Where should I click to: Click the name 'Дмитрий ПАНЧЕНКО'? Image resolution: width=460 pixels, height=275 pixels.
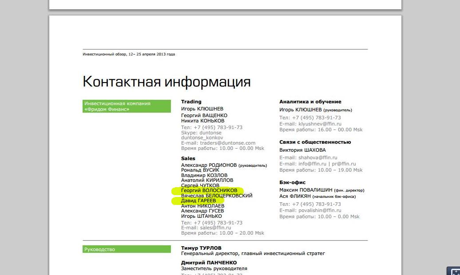point(209,263)
